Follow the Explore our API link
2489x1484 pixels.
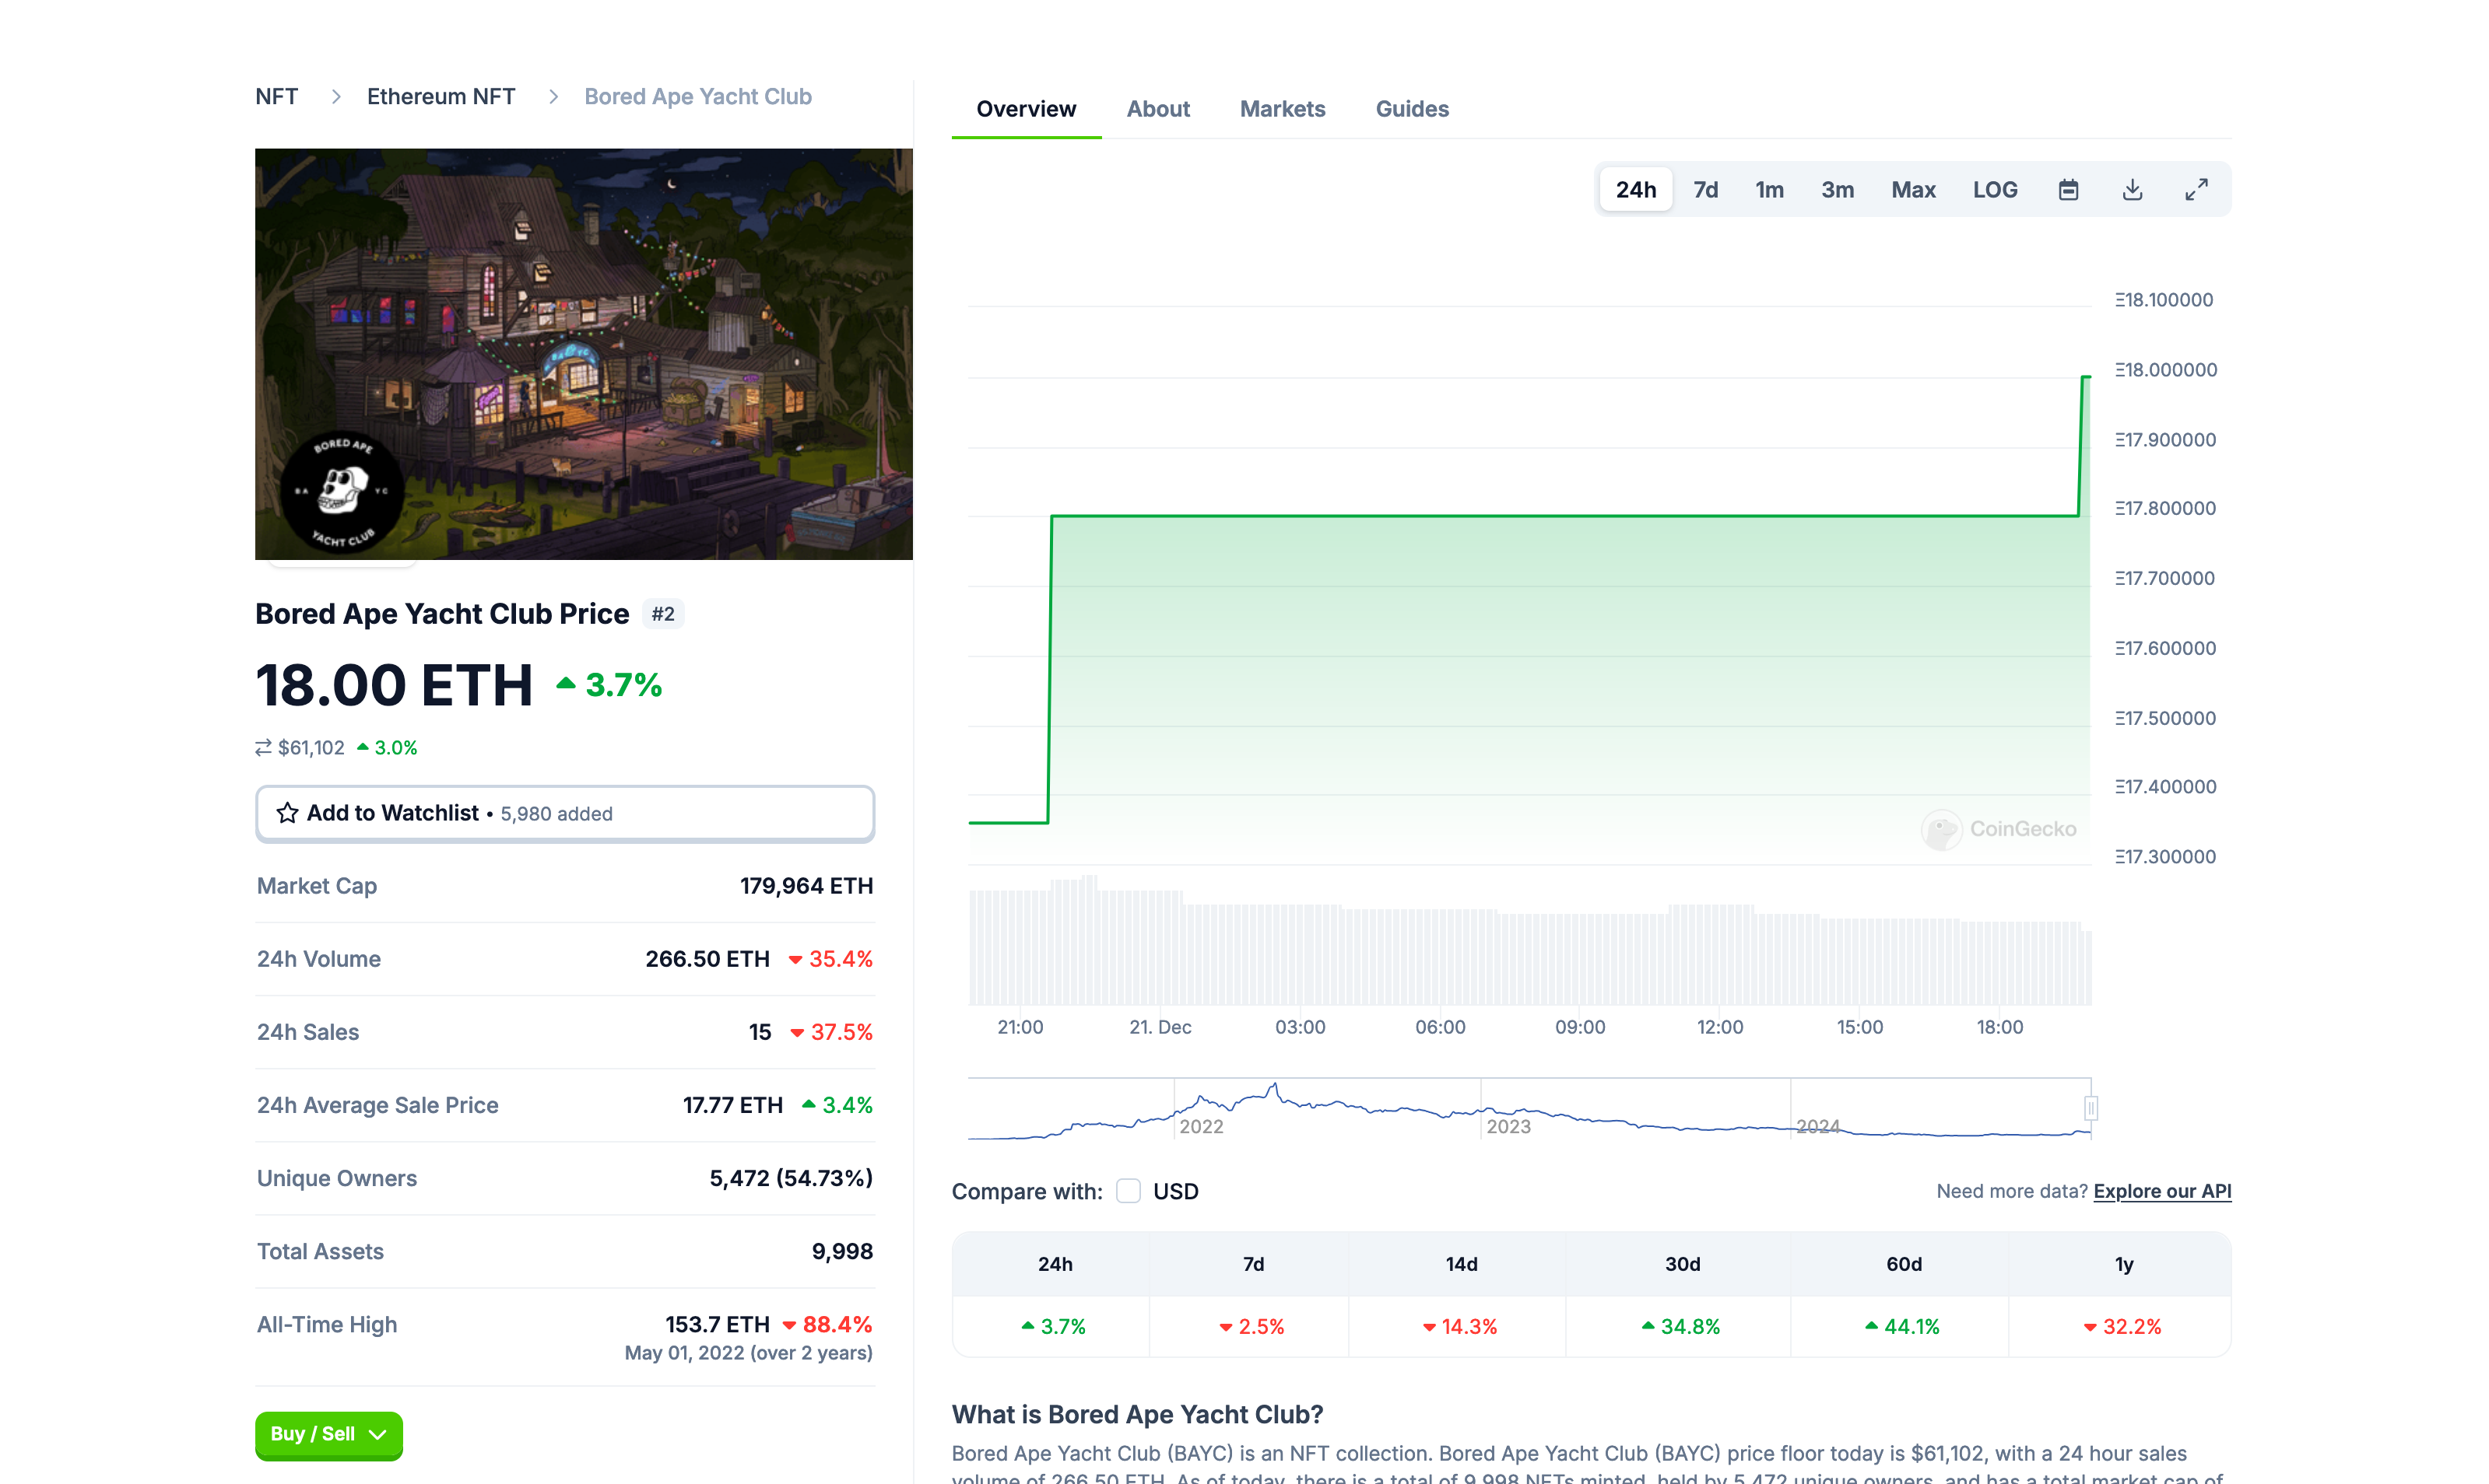pyautogui.click(x=2162, y=1191)
